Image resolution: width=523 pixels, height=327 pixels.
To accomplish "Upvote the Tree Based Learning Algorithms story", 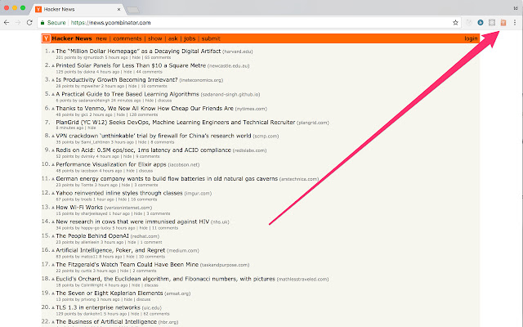I will click(52, 95).
